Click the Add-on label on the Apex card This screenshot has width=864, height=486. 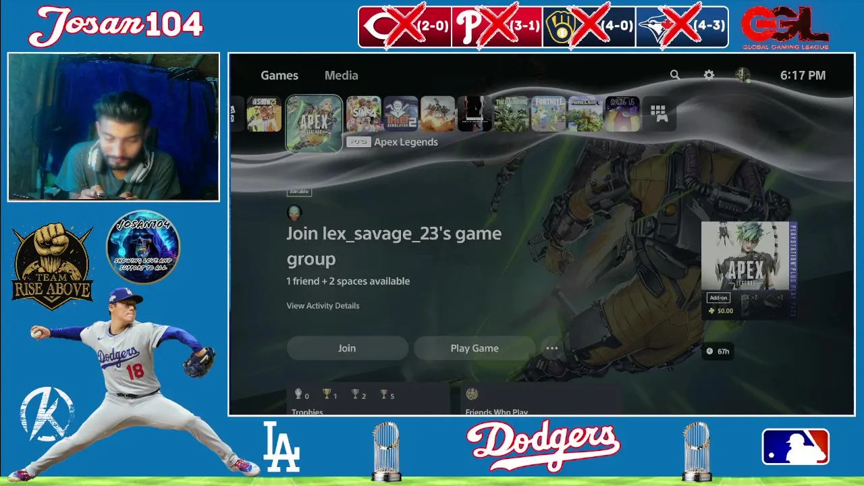coord(718,298)
